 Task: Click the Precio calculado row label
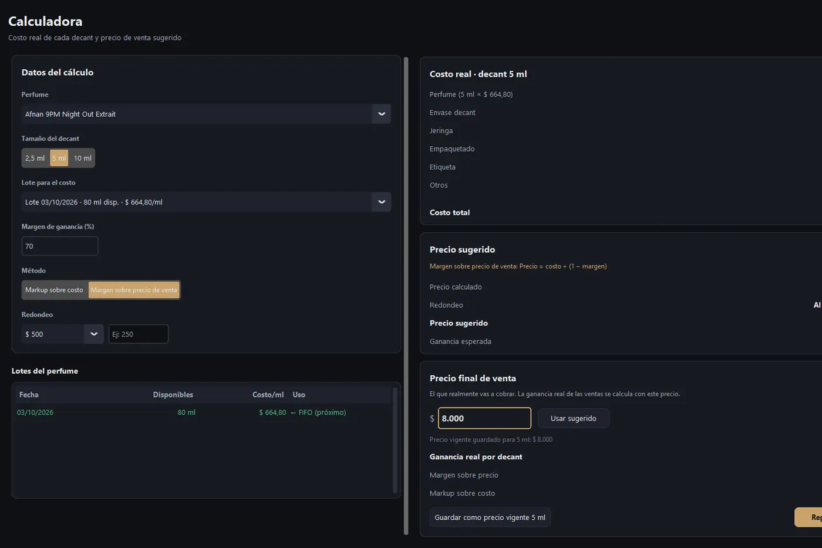point(456,287)
